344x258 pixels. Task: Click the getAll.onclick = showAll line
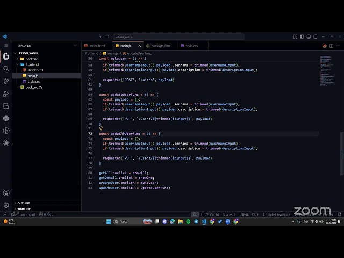click(123, 173)
